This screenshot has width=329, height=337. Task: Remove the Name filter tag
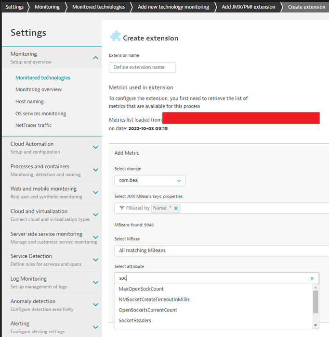point(176,208)
